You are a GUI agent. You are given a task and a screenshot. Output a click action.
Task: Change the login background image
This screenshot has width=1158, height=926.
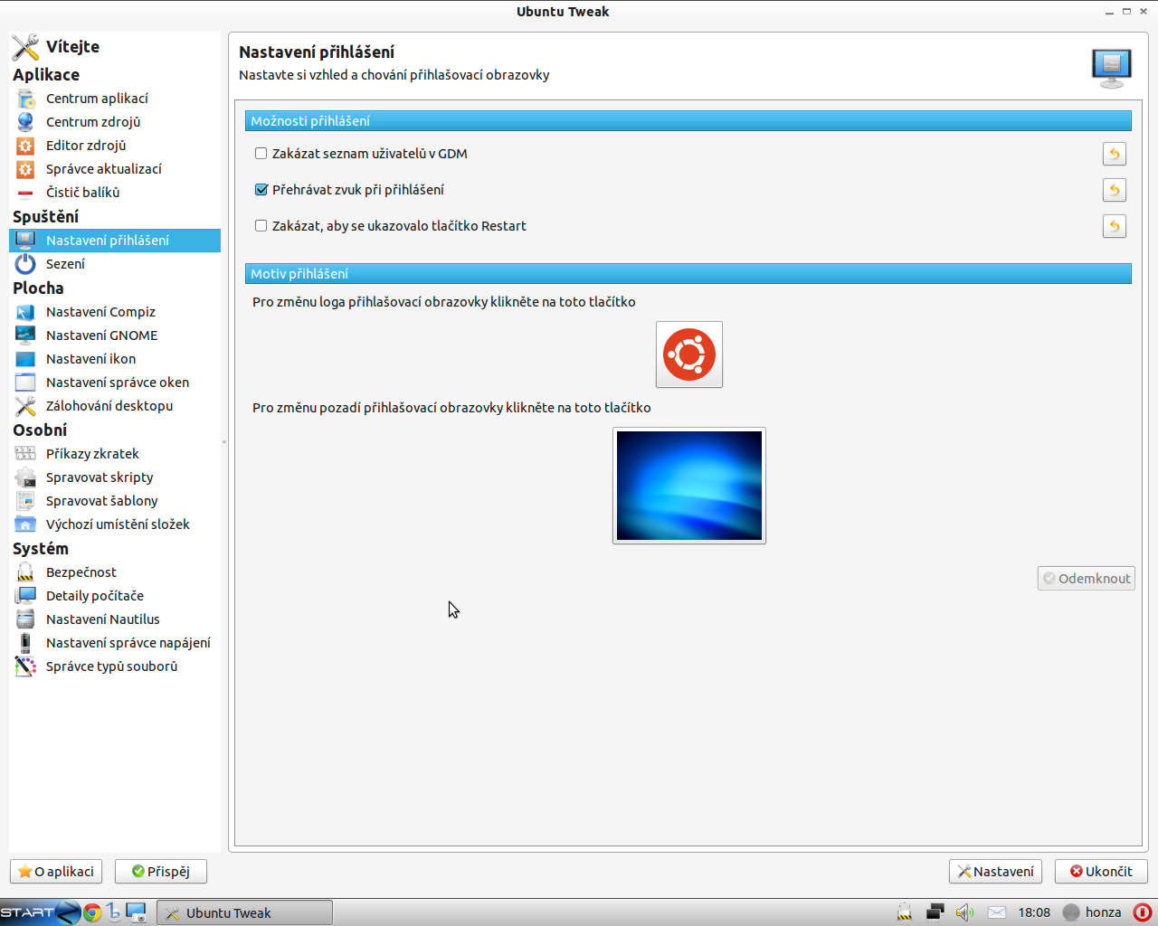click(x=689, y=486)
